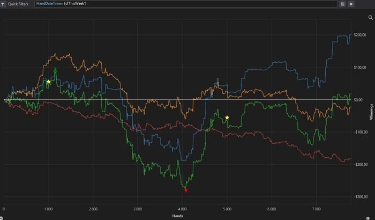The height and width of the screenshot is (220, 375).
Task: Click the -$200,00 axis label
Action: [x=361, y=164]
